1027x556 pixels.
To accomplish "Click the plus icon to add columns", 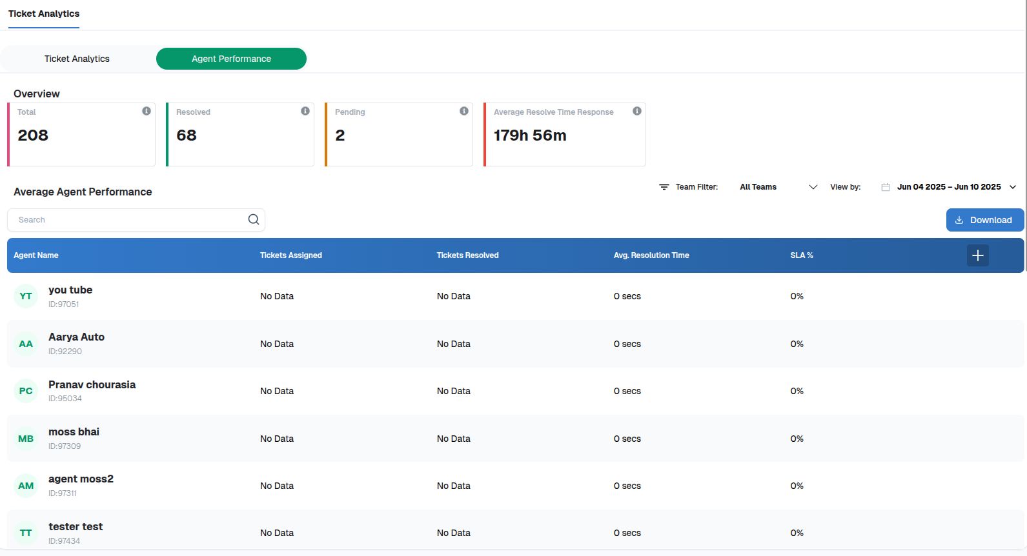I will pos(977,255).
